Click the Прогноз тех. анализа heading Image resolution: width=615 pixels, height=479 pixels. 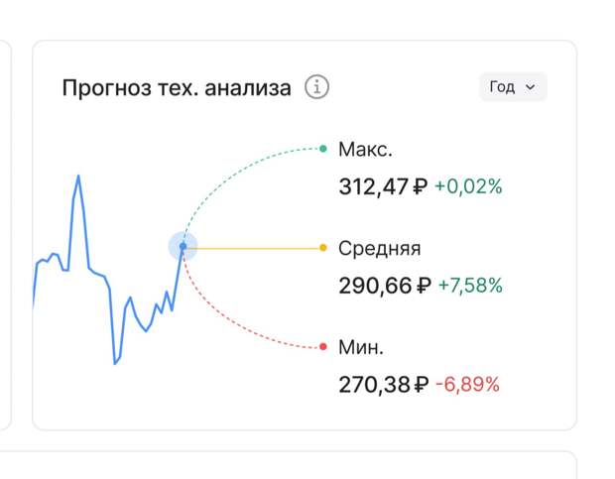click(177, 87)
